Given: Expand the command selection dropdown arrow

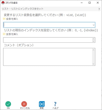Looking at the screenshot, I should [99, 9].
